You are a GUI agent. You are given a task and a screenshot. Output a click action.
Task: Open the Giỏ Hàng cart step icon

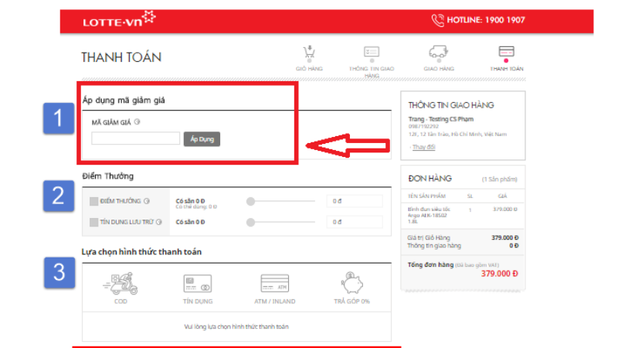click(309, 54)
